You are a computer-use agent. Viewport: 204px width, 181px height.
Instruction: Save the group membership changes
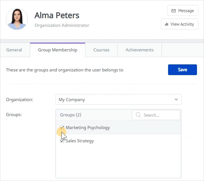click(x=182, y=70)
